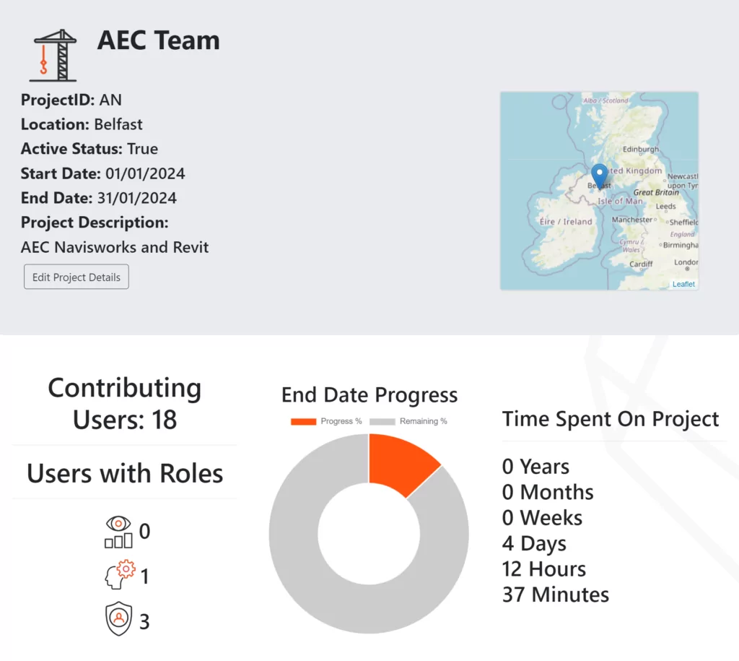Click the gray Remaining legend swatch

(x=382, y=421)
